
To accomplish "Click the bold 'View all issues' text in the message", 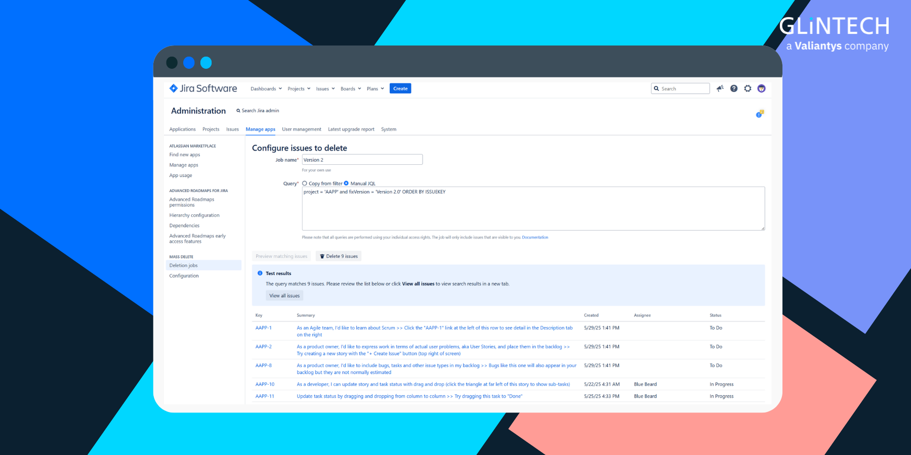I will [x=418, y=284].
